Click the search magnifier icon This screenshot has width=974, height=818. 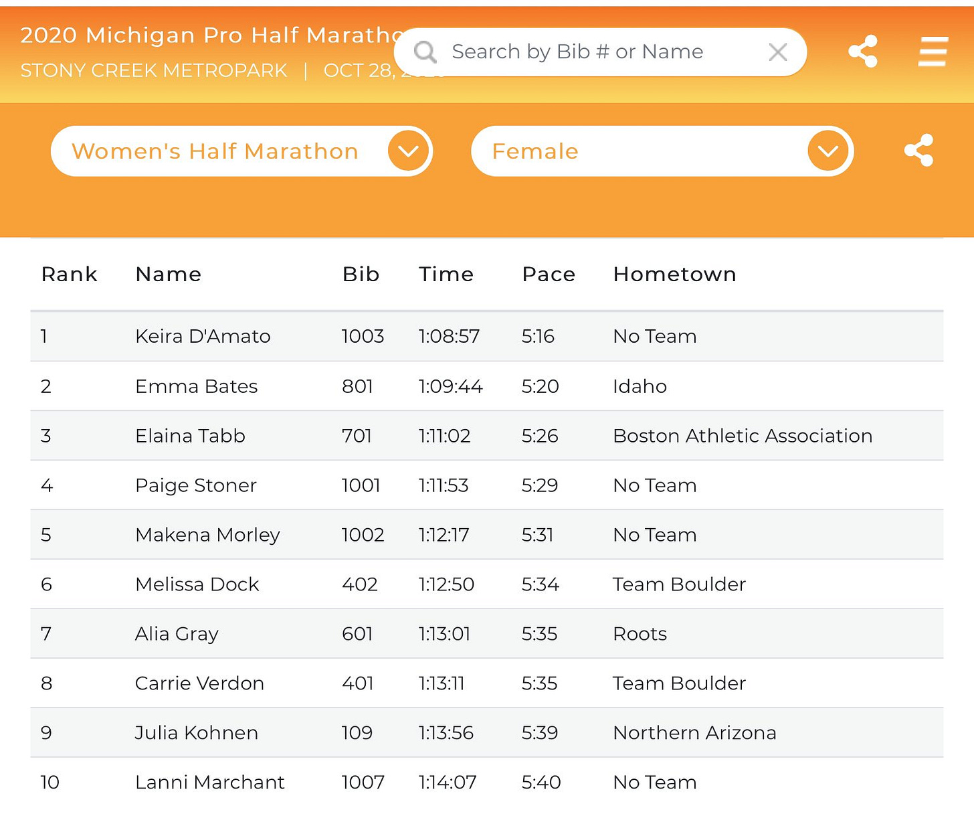coord(425,52)
